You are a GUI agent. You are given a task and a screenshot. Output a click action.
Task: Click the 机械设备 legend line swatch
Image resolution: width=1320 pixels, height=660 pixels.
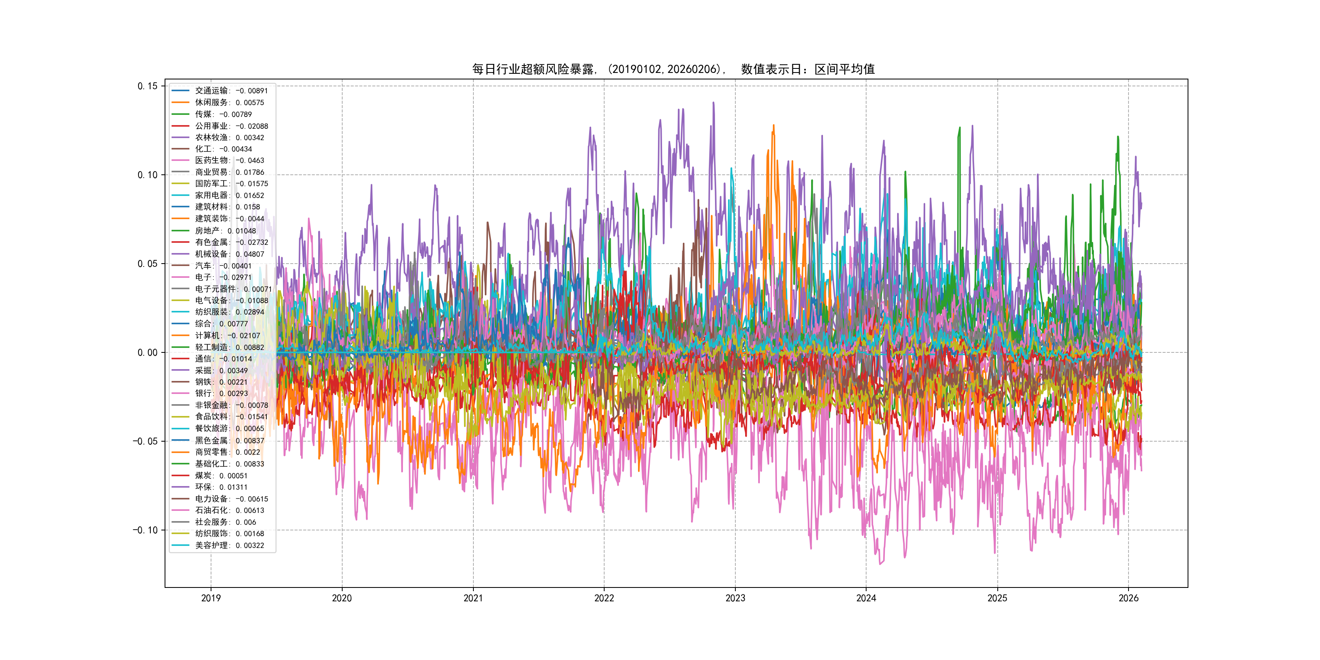pyautogui.click(x=180, y=254)
